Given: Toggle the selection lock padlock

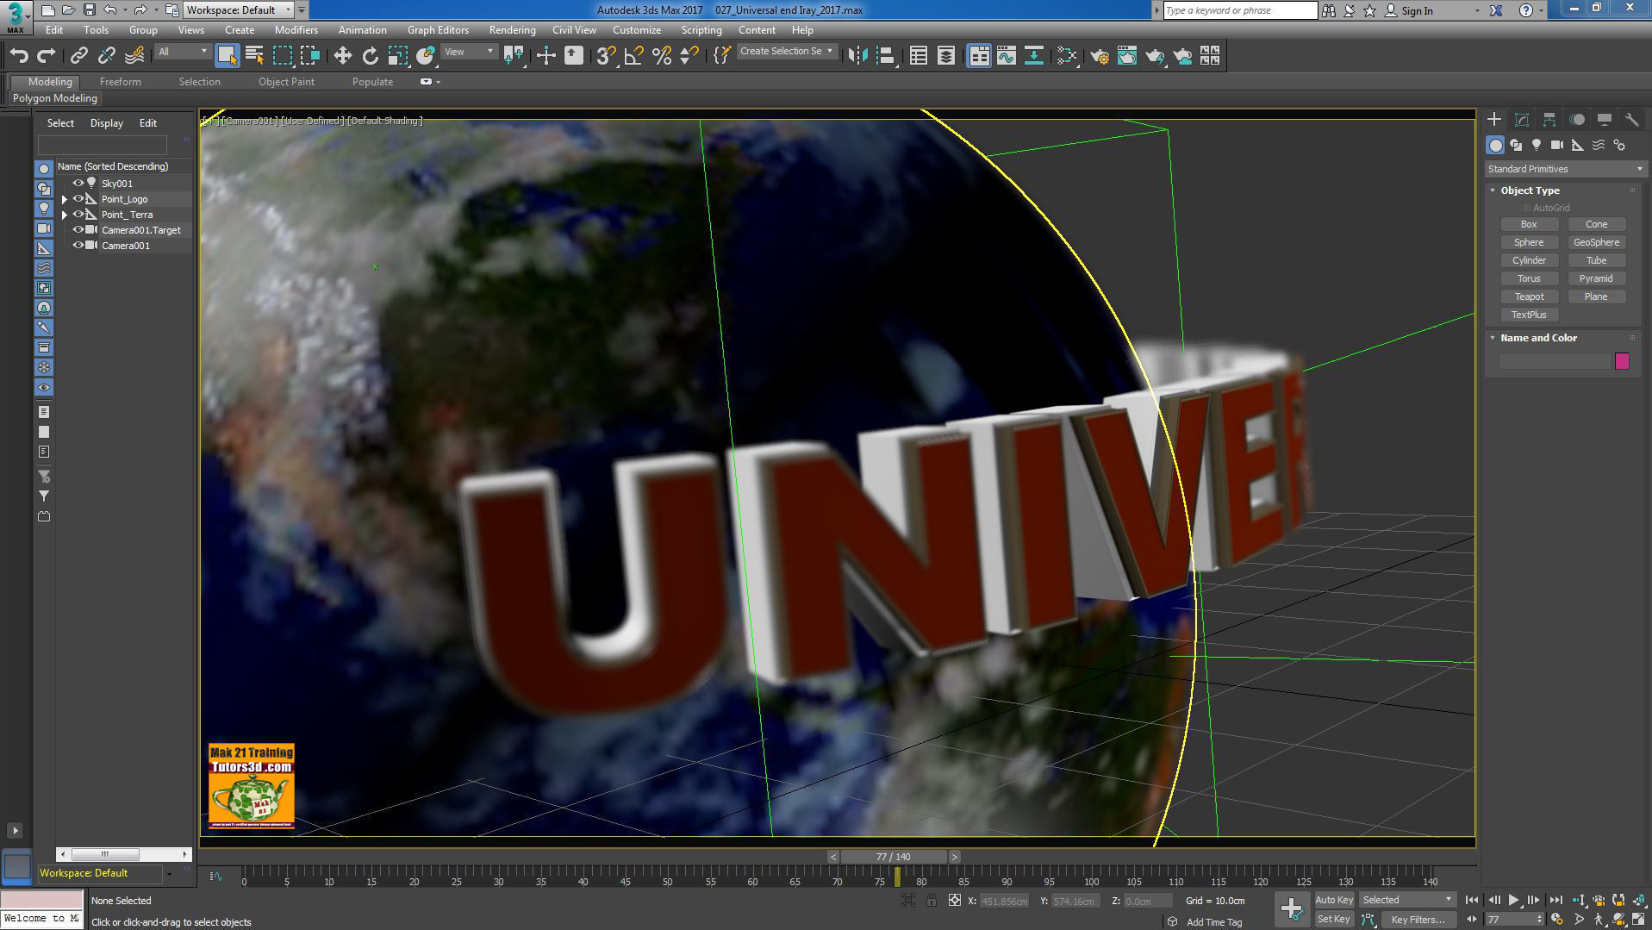Looking at the screenshot, I should [x=931, y=901].
